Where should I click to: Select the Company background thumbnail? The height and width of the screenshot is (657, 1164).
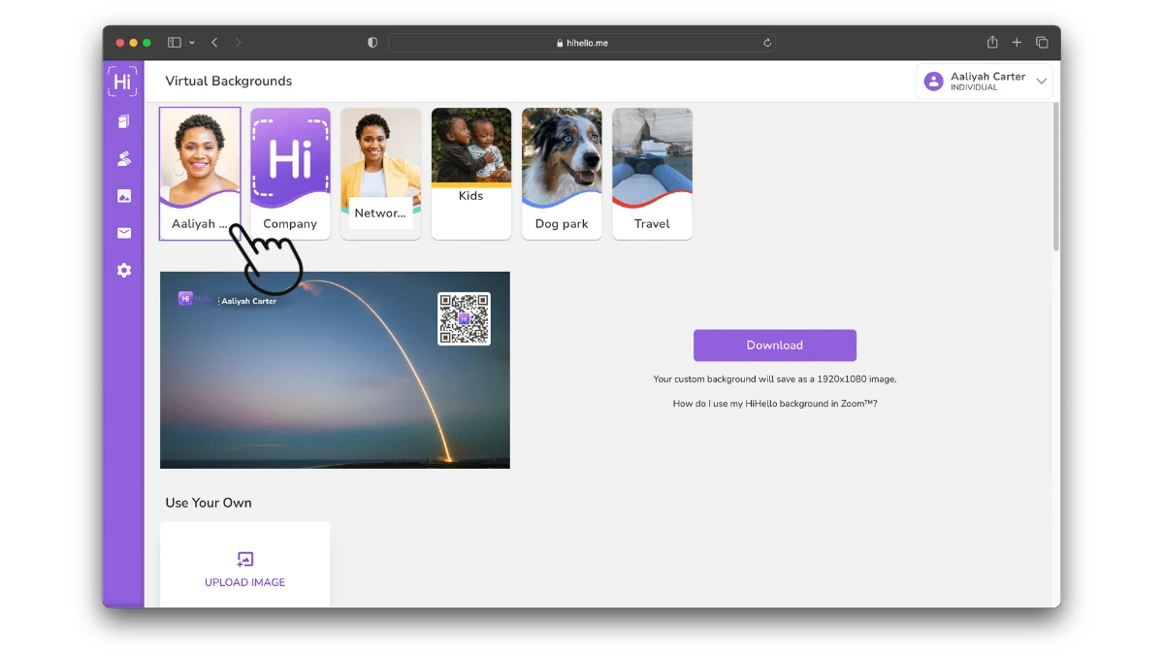click(x=290, y=173)
